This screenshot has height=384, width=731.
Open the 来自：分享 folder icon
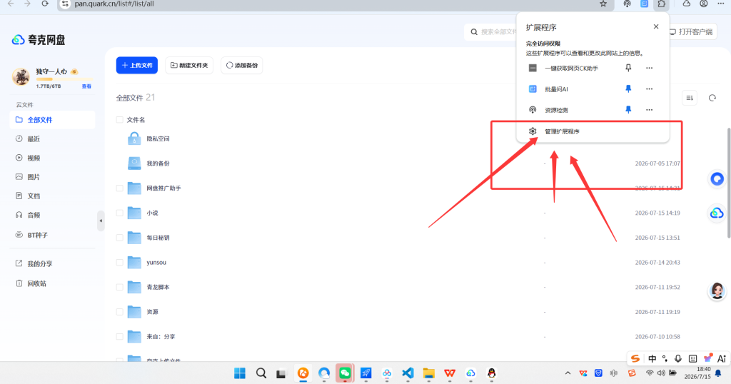pos(134,336)
